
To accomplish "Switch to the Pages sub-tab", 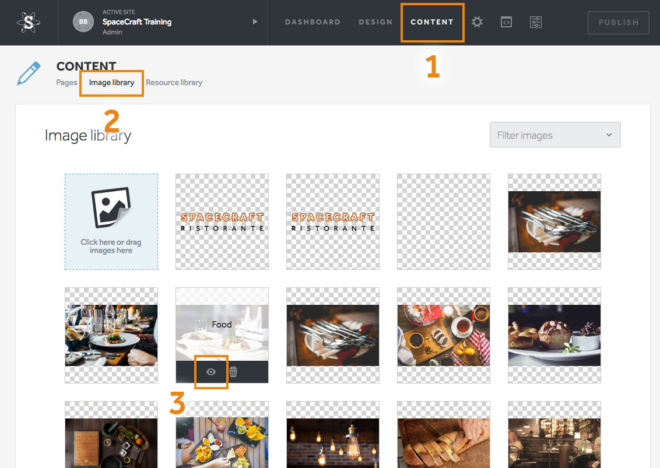I will coord(66,83).
